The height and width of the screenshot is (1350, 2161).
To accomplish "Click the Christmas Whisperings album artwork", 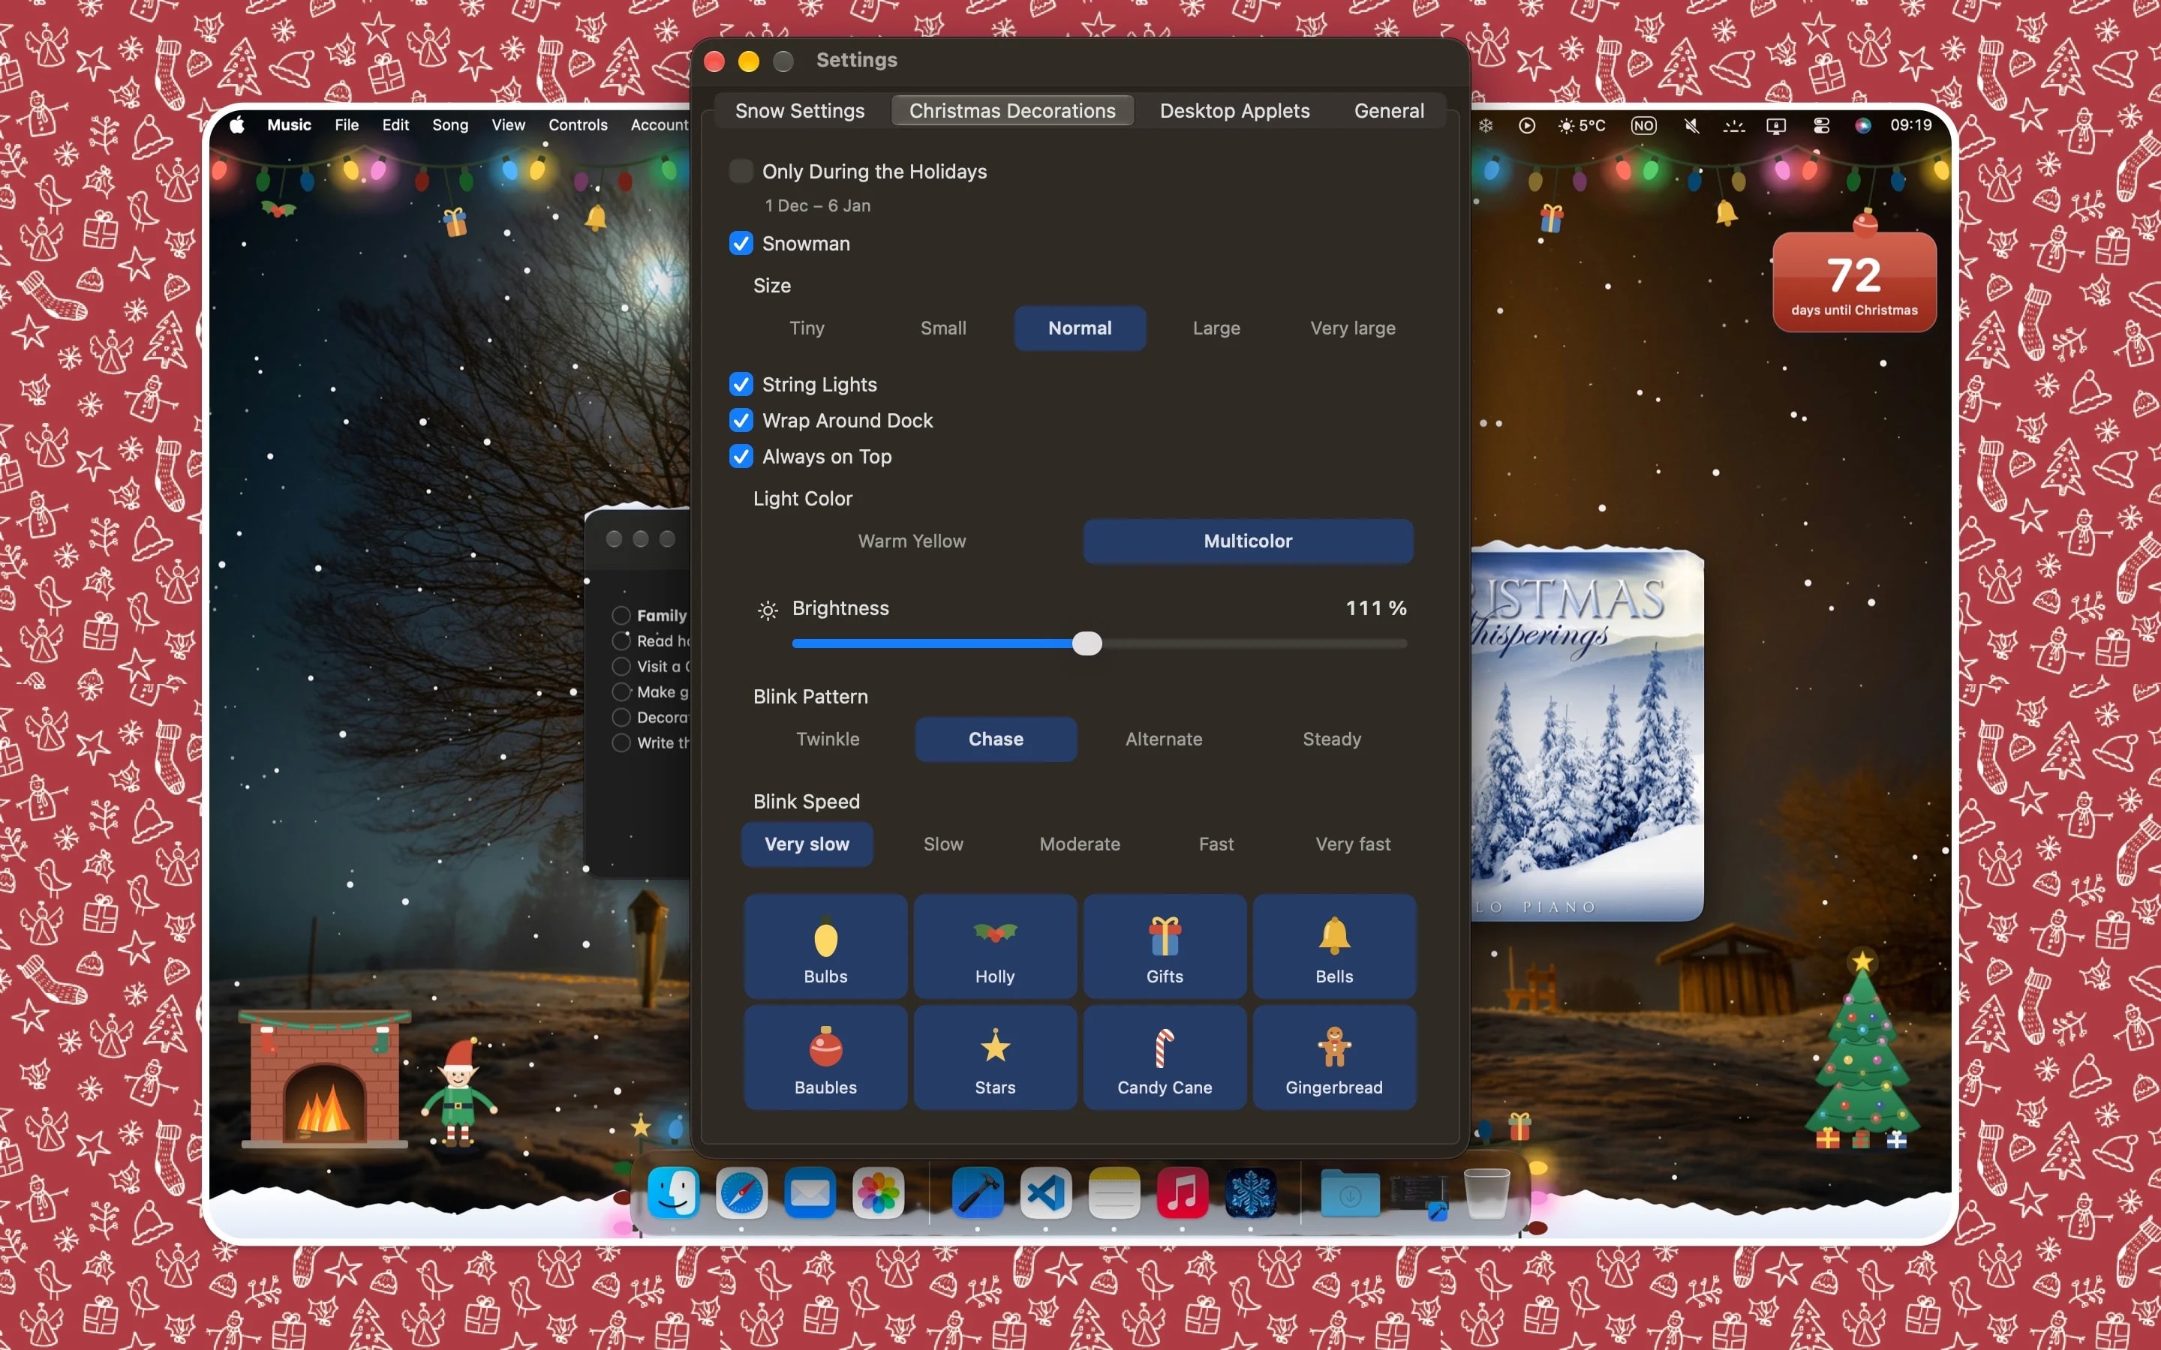I will click(1587, 734).
